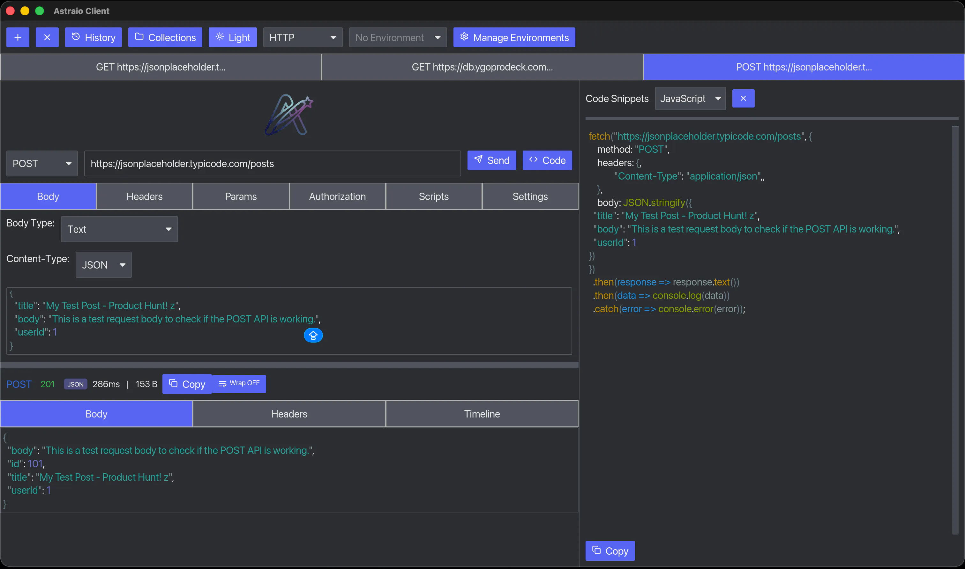
Task: Click the history clock icon
Action: tap(76, 36)
